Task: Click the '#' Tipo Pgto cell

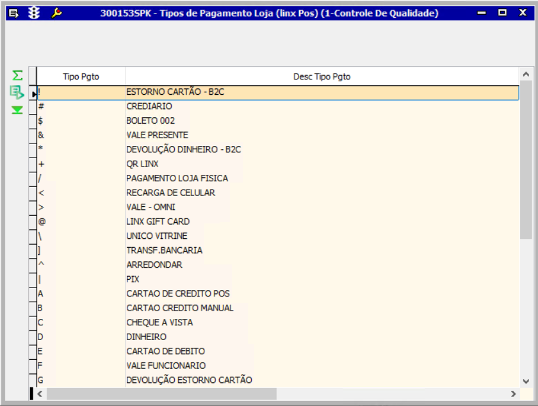Action: coord(81,106)
